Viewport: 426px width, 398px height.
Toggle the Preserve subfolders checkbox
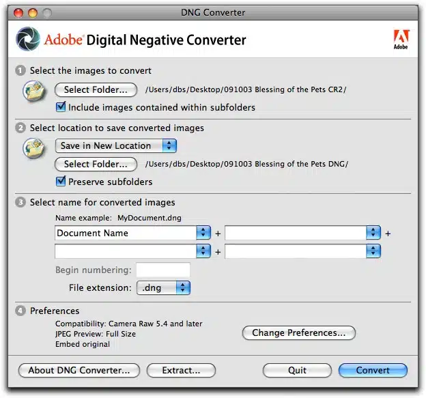[x=61, y=181]
